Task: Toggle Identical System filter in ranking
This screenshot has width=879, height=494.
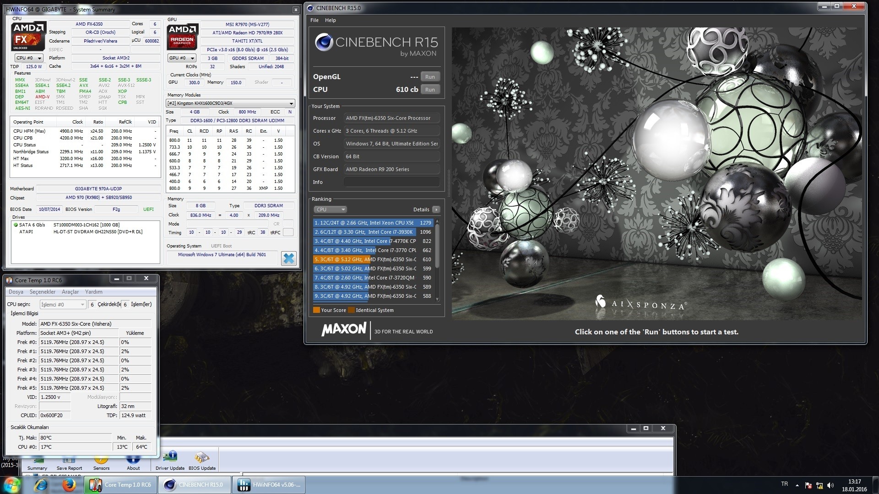Action: click(352, 310)
